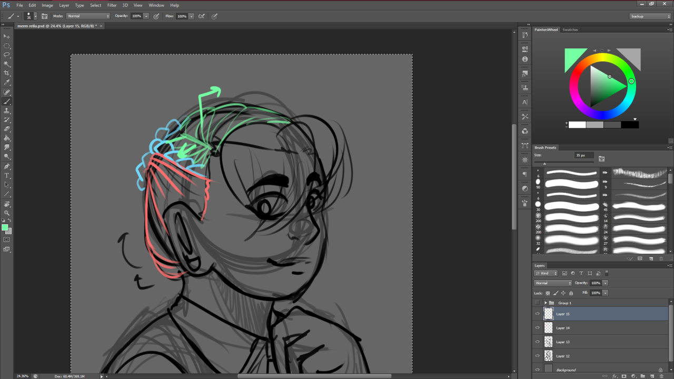Image resolution: width=674 pixels, height=379 pixels.
Task: Open the Filter menu
Action: pos(112,5)
